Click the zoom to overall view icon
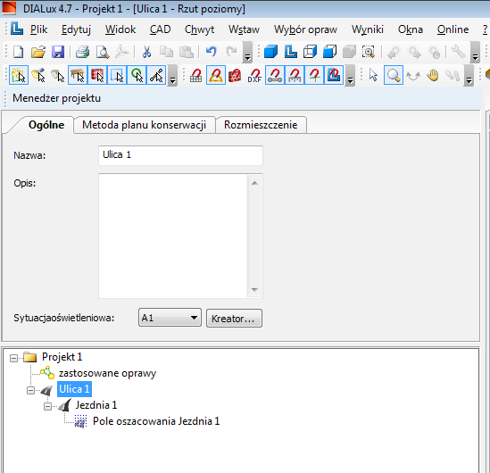Image resolution: width=490 pixels, height=473 pixels. click(x=369, y=52)
